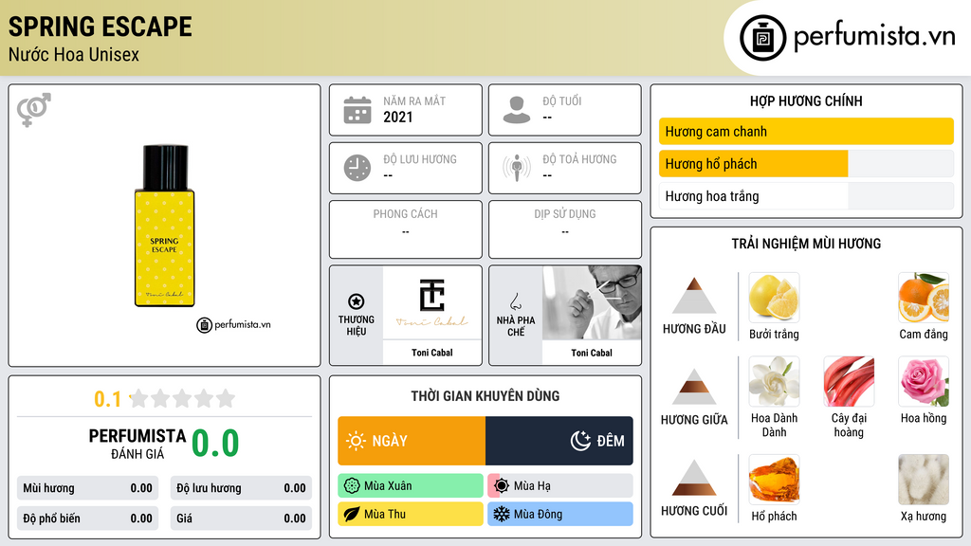Click the Mùi hương score row

[87, 488]
